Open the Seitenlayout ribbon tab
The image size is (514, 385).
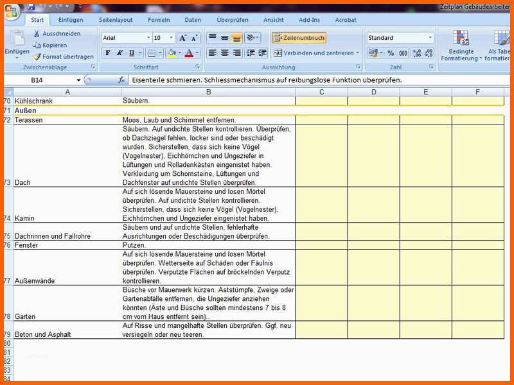point(116,20)
